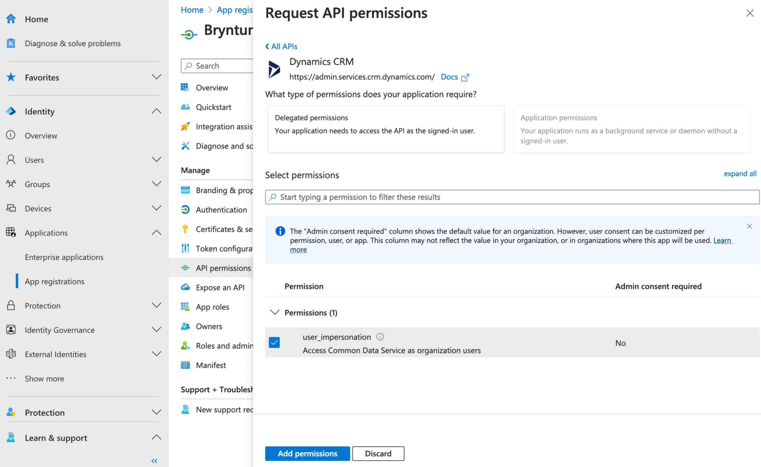Open the Learn more link in banner
The image size is (761, 467).
click(x=722, y=241)
